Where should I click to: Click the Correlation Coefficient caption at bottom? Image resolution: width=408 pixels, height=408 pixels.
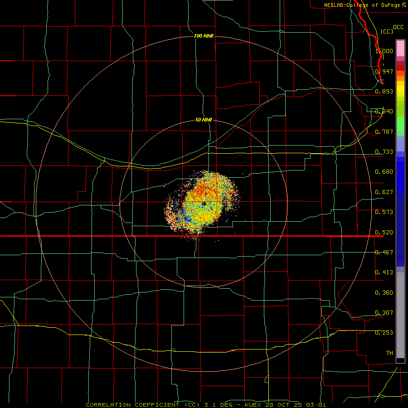pos(205,405)
